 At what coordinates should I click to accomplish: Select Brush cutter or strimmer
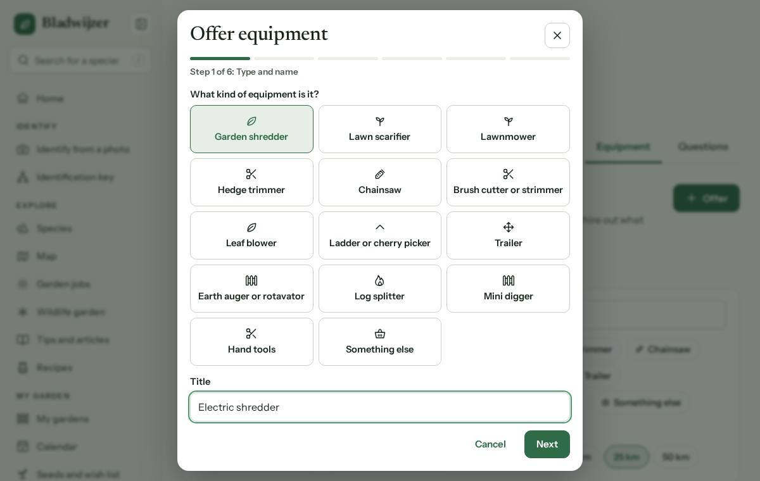[x=508, y=182]
